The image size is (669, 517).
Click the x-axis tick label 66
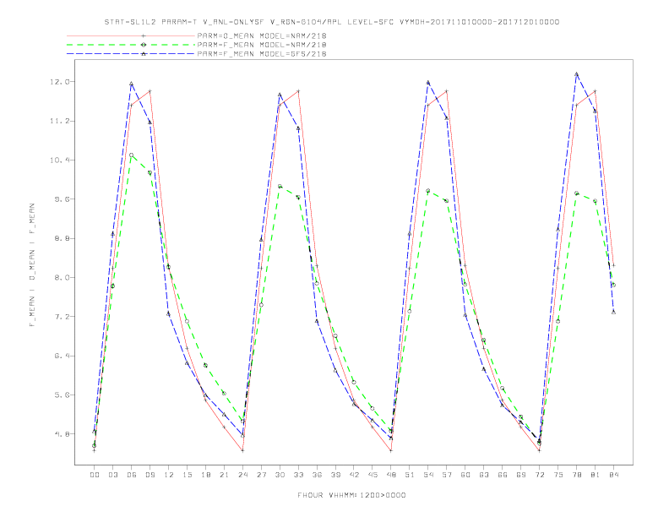coord(503,475)
